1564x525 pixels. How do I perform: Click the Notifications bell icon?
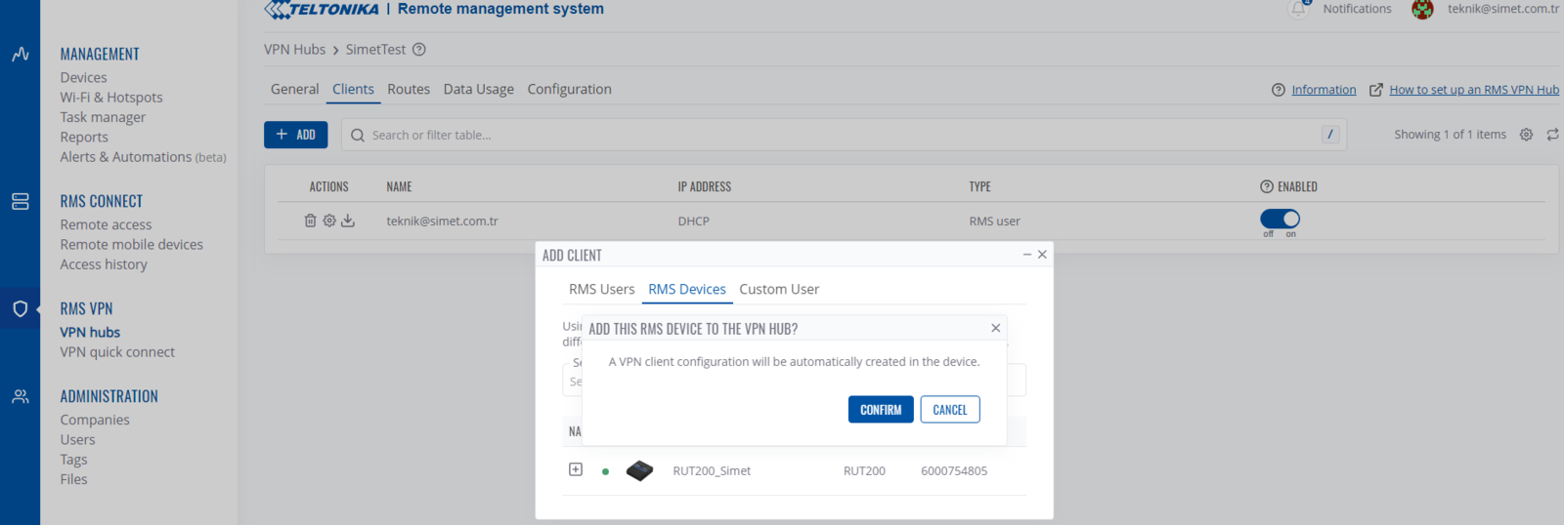(x=1299, y=9)
